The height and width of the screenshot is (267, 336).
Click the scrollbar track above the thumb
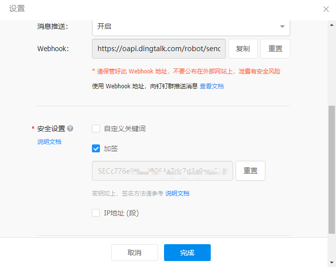point(332,65)
